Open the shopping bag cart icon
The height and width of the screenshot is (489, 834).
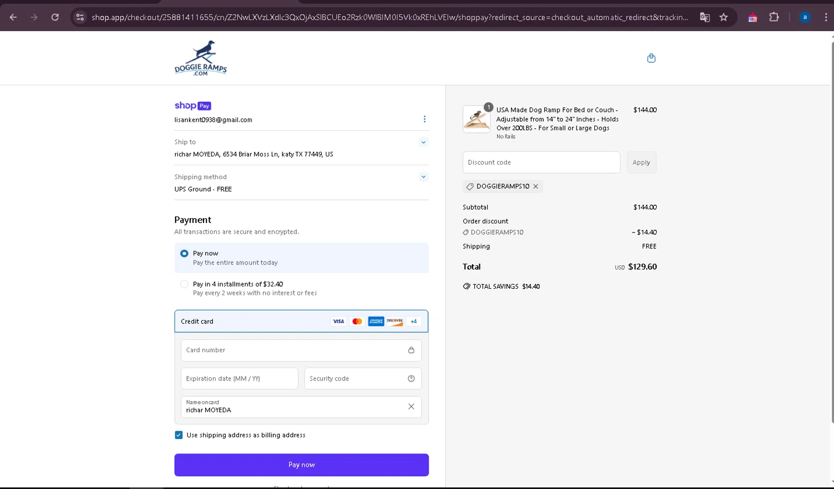click(x=651, y=58)
